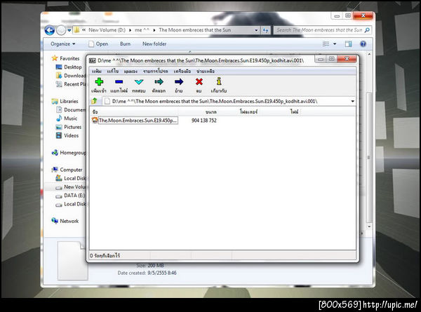Select first Local Disk under Computer
The width and height of the screenshot is (421, 312).
coord(71,178)
